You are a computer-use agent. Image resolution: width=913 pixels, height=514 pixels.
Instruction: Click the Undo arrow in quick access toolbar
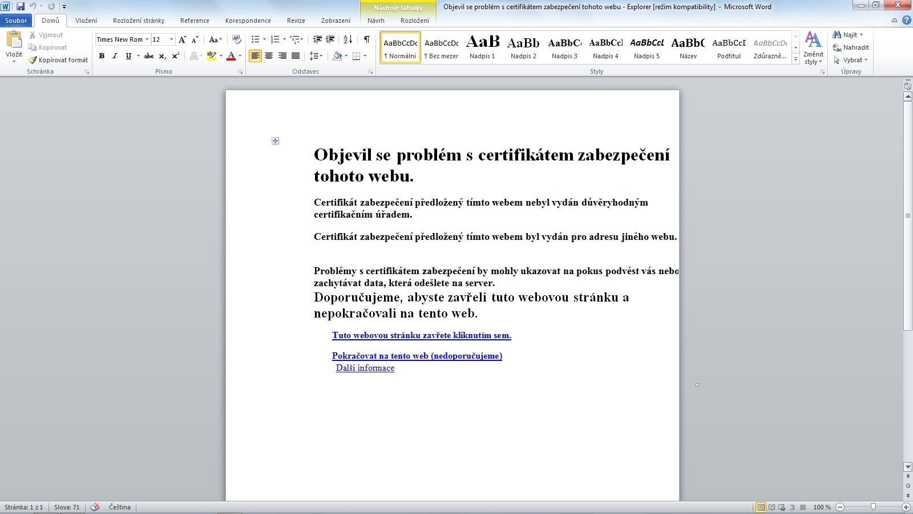[x=33, y=6]
